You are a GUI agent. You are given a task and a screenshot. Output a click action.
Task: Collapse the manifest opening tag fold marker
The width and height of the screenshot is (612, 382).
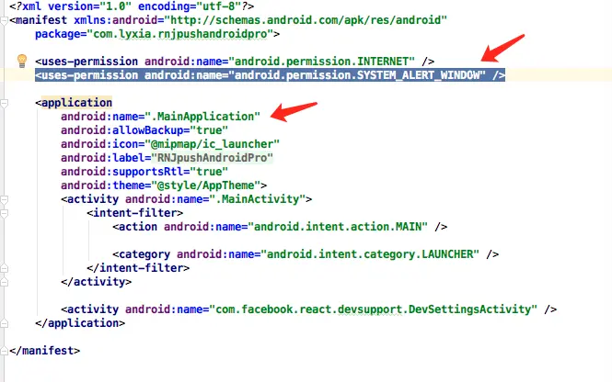(5, 20)
